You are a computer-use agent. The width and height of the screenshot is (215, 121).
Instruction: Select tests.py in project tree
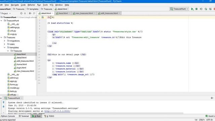(x=12, y=91)
